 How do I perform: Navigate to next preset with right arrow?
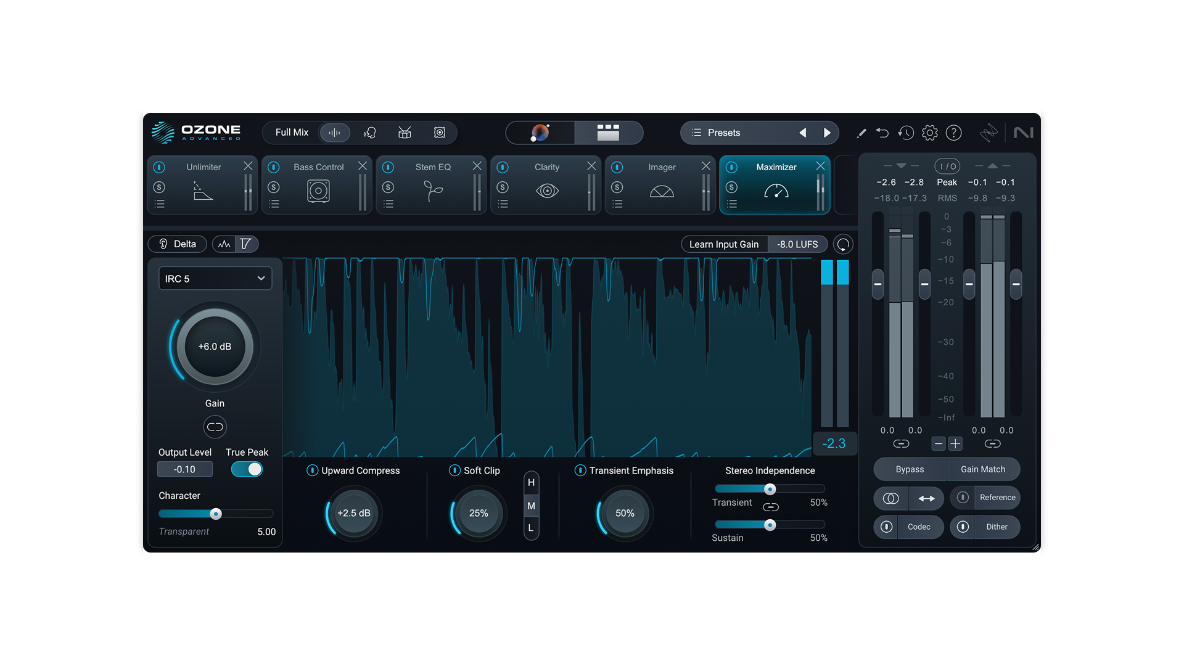(828, 133)
